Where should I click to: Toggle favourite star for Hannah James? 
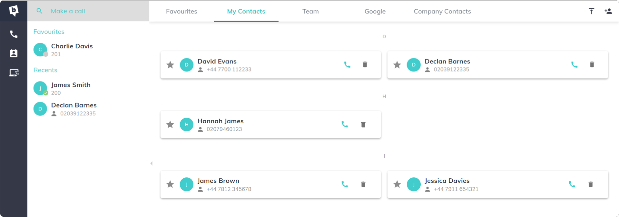[x=170, y=125]
